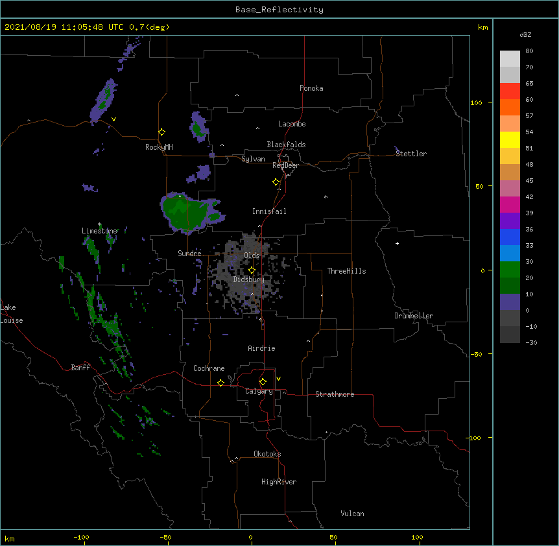The width and height of the screenshot is (559, 546).
Task: Select the Drumheller city label
Action: pyautogui.click(x=414, y=316)
